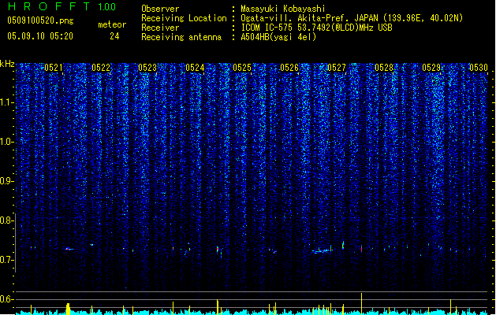Click the 0529 time marker
This screenshot has width=496, height=315.
pos(431,68)
